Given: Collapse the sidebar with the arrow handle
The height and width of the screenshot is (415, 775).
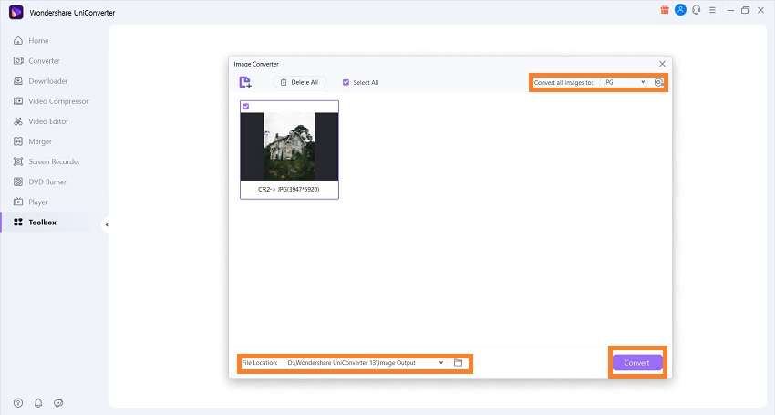Looking at the screenshot, I should click(x=107, y=224).
